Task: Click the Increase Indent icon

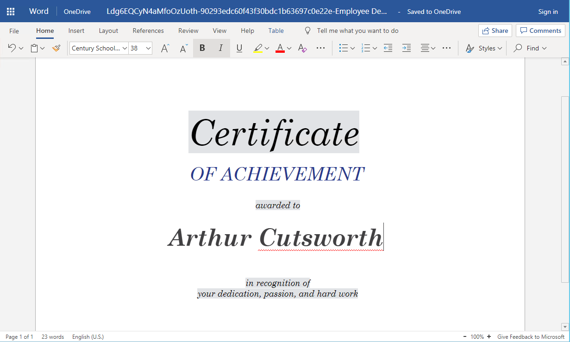Action: pyautogui.click(x=406, y=48)
